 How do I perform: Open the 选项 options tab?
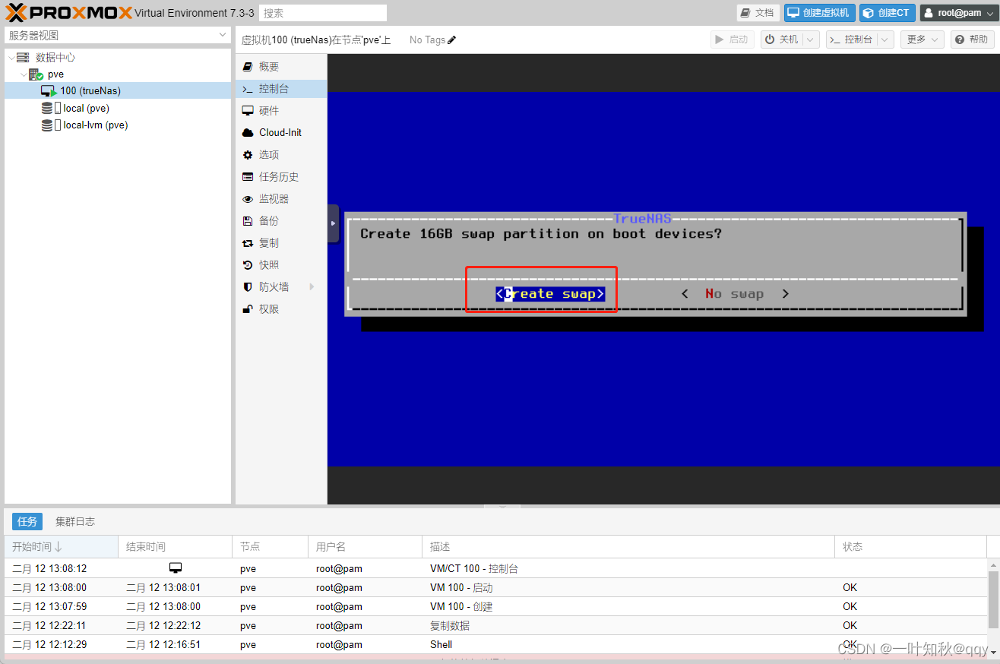[281, 155]
